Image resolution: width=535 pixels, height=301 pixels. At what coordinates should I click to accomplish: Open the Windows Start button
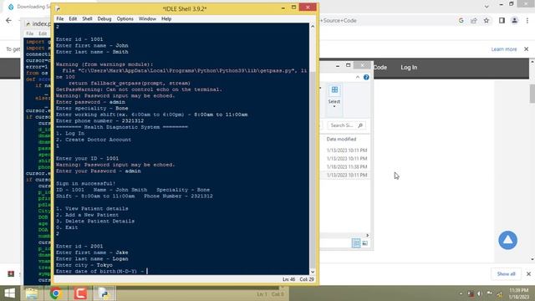coord(9,293)
